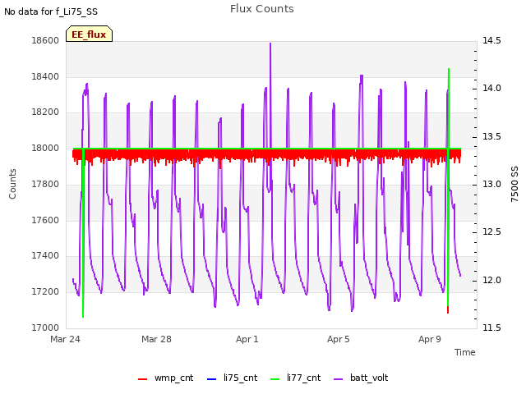
Task: Click the Flux Counts chart title
Action: tap(261, 9)
